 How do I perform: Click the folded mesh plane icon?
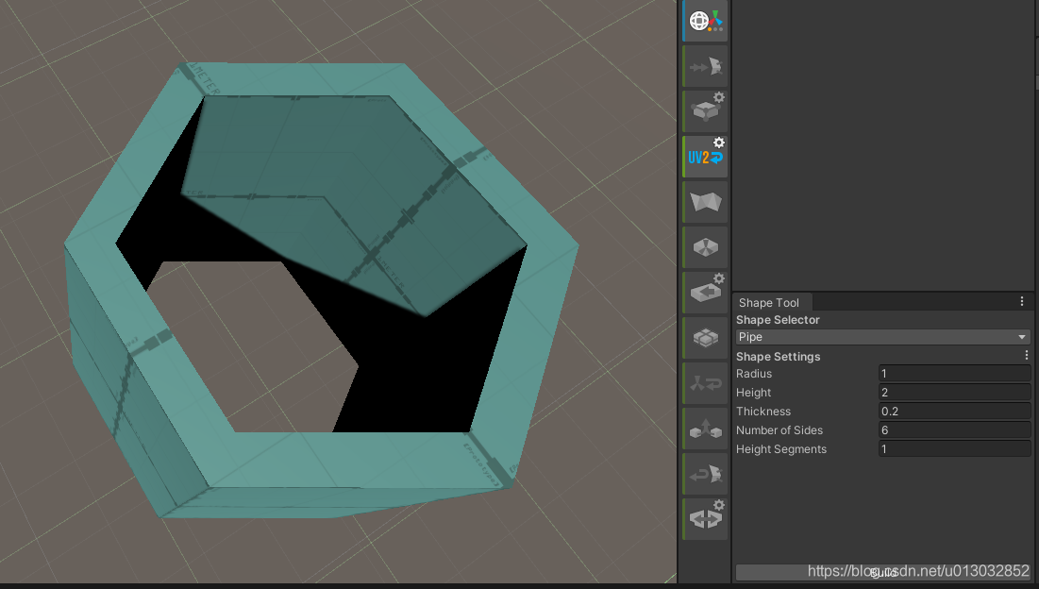click(x=705, y=201)
